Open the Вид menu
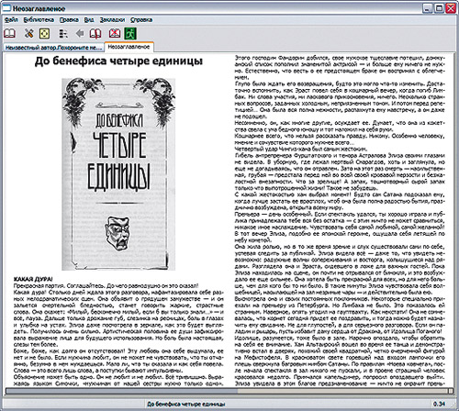The width and height of the screenshot is (459, 411). (89, 20)
